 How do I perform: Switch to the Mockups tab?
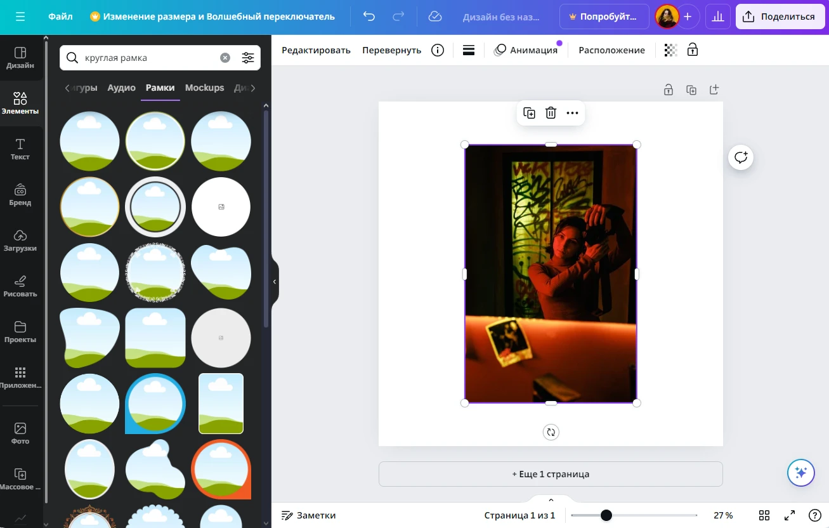(204, 88)
